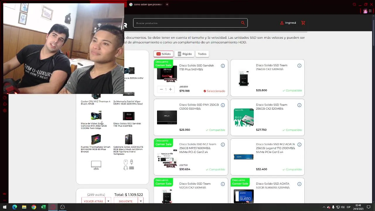Click the red search magnifier icon in search bar
This screenshot has height=211, width=375.
coord(243,23)
